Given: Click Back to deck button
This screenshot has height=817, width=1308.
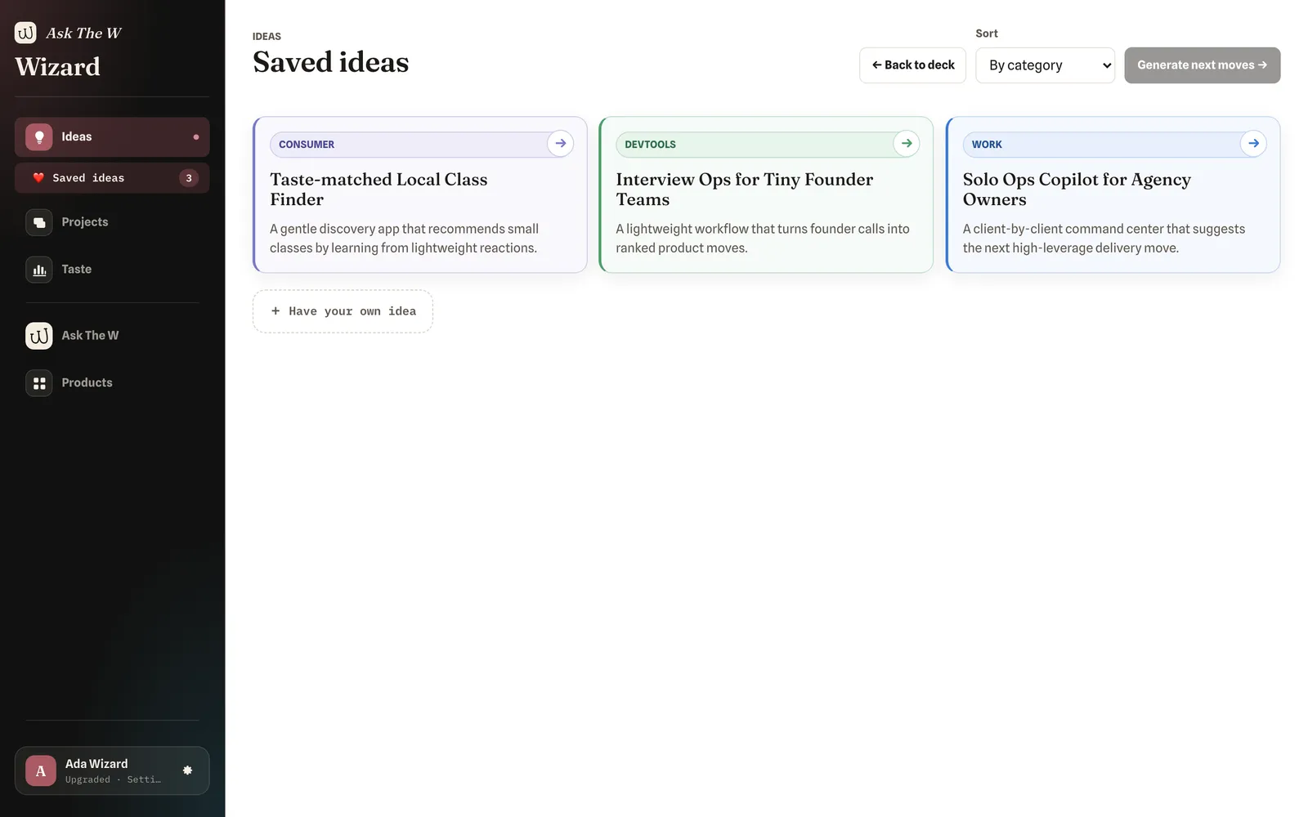Looking at the screenshot, I should tap(912, 65).
